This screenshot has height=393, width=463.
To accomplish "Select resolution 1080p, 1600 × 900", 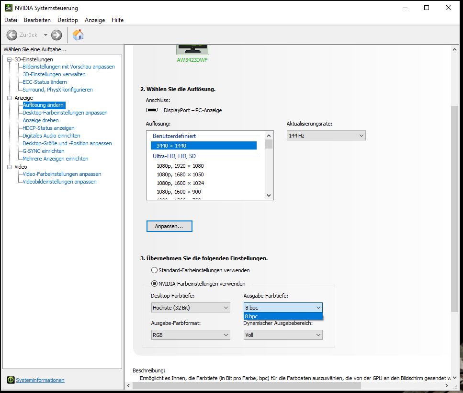I will coord(179,192).
